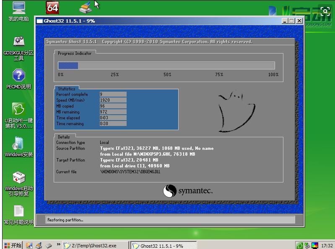Click the Current file path DBGENG.DLL
This screenshot has width=335, height=249.
click(130, 172)
